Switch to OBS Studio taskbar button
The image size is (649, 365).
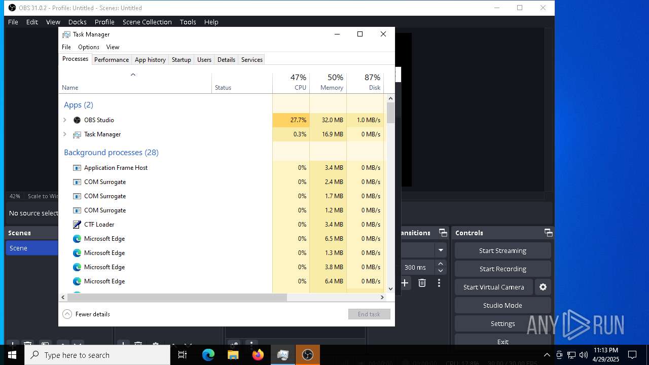click(x=308, y=355)
